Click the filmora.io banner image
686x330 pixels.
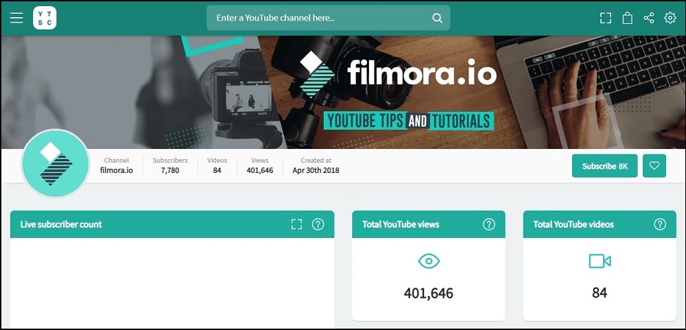pyautogui.click(x=343, y=92)
